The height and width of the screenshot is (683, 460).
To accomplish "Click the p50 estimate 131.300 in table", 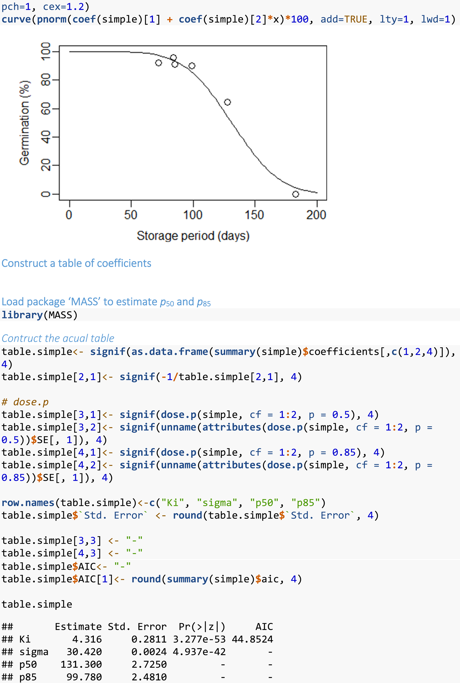I will coord(81,665).
